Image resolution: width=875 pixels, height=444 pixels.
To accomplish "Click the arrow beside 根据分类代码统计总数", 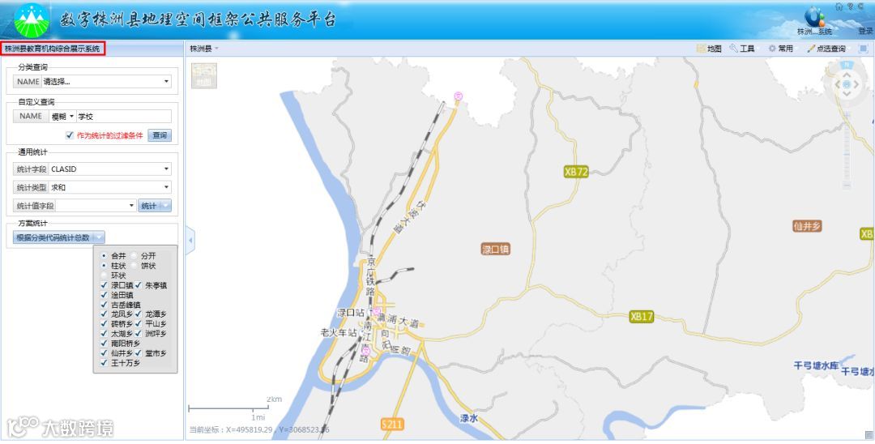I will tap(99, 237).
